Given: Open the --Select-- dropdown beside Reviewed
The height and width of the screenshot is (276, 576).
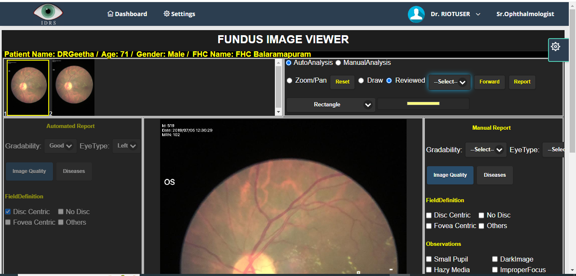Looking at the screenshot, I should pos(449,82).
